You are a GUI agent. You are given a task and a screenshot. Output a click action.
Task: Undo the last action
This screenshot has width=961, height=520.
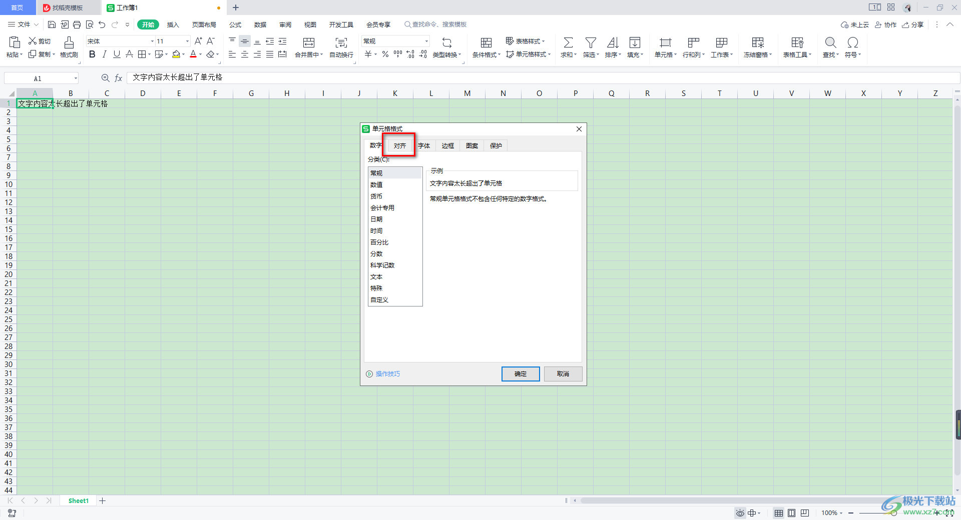(x=102, y=24)
